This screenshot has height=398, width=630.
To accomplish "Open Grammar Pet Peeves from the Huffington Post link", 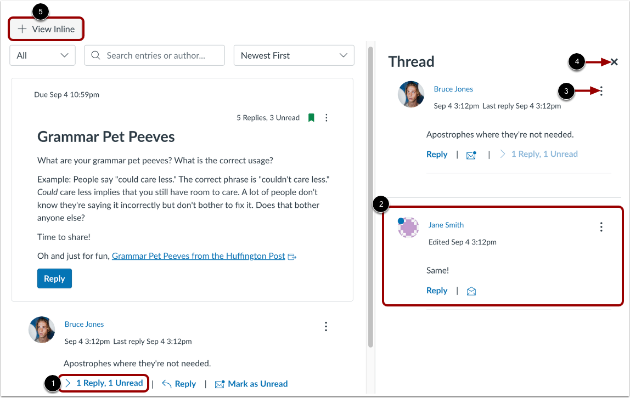I will point(199,256).
